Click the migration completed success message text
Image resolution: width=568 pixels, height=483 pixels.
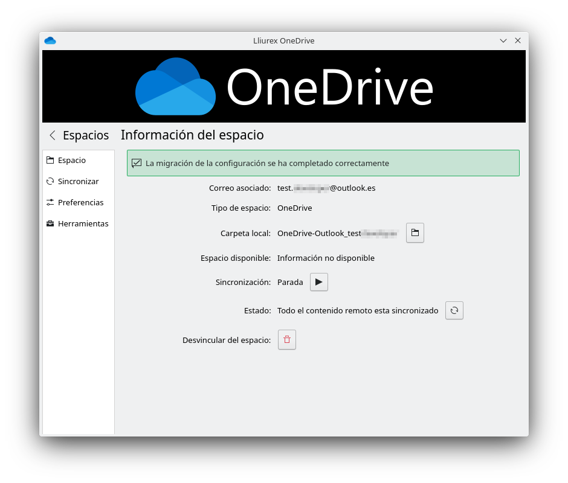tap(267, 164)
